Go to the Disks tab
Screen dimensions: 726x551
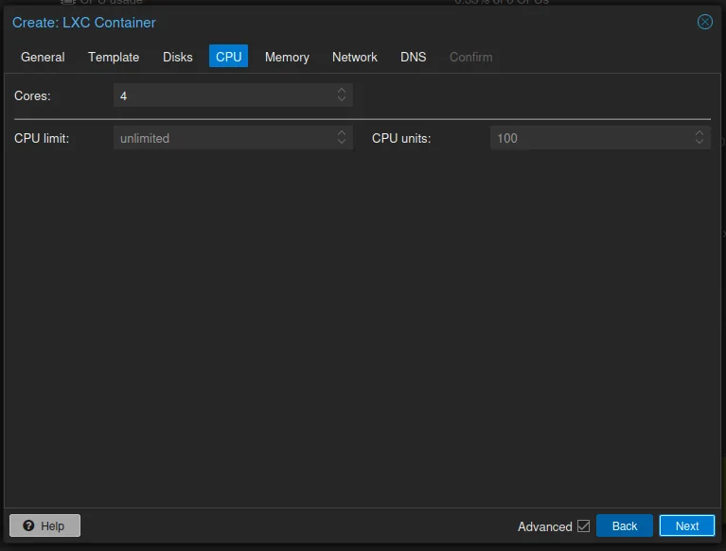pos(177,57)
